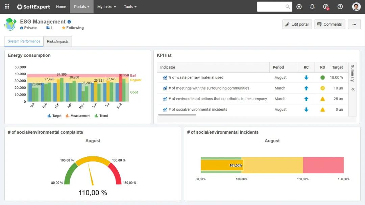Click the user profile avatar
The height and width of the screenshot is (205, 365).
356,7
